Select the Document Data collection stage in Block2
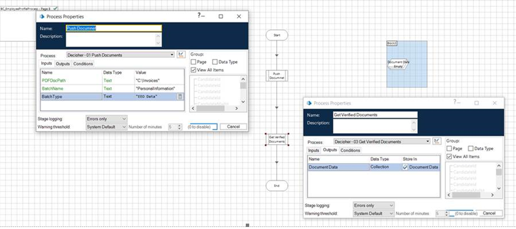Screen dimensions: 516x229 [398, 64]
